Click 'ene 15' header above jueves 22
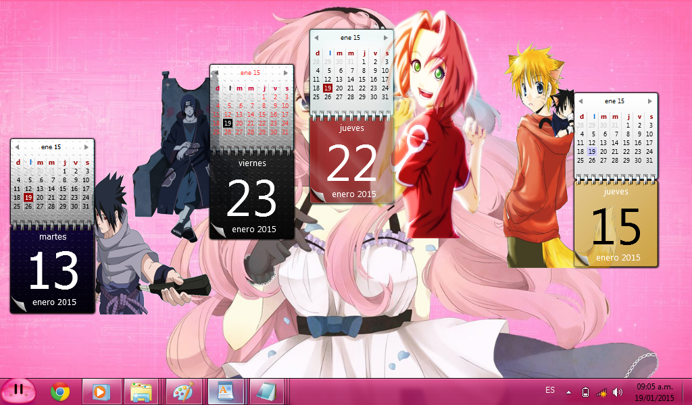Viewport: 692px width, 405px height. tap(351, 38)
